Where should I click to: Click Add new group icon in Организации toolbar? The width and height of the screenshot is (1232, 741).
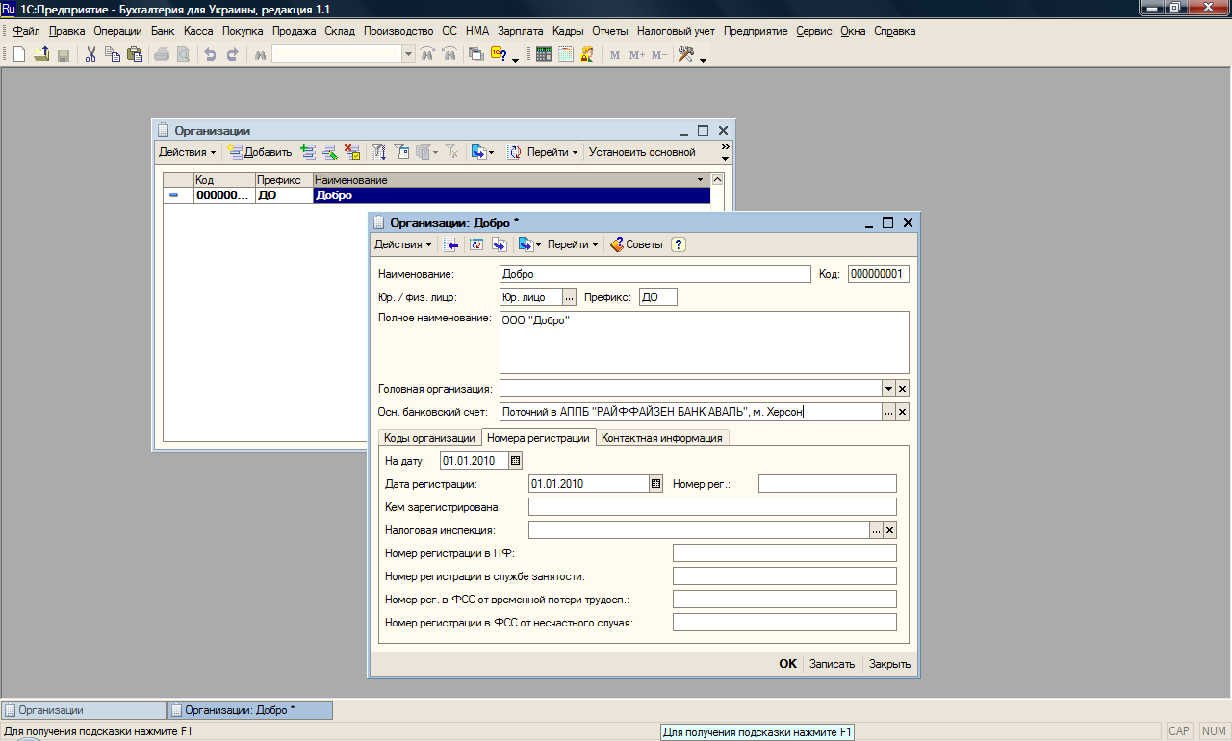coord(308,152)
